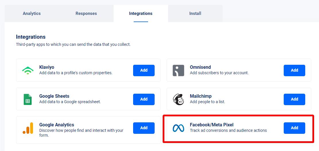Click the Omnisend gray logo icon

[178, 70]
